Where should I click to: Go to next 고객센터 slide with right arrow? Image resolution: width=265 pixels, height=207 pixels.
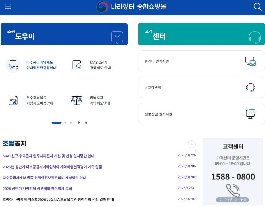pyautogui.click(x=236, y=200)
